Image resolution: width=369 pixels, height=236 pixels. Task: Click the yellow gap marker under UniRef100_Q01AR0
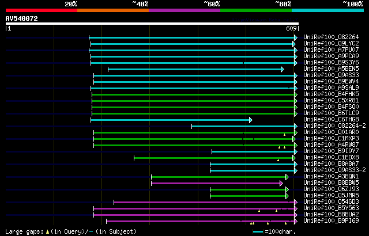click(x=284, y=135)
